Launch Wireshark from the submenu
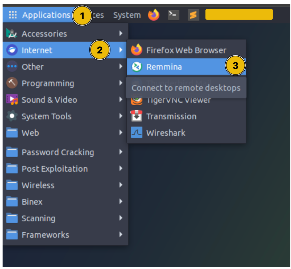This screenshot has height=269, width=291. pos(186,133)
